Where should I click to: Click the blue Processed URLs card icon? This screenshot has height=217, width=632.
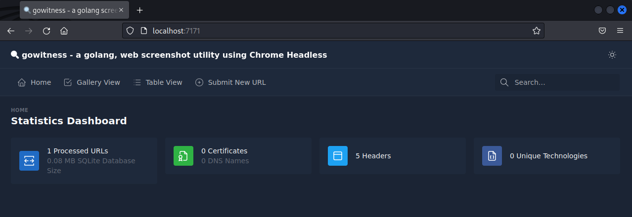point(29,161)
